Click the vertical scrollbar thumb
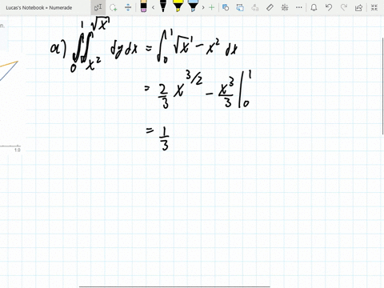This screenshot has width=384, height=288. point(383,86)
